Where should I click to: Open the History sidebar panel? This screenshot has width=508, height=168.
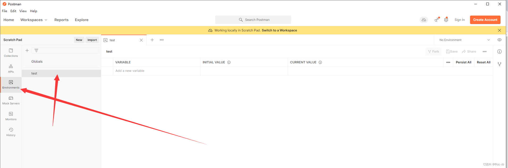tap(11, 132)
